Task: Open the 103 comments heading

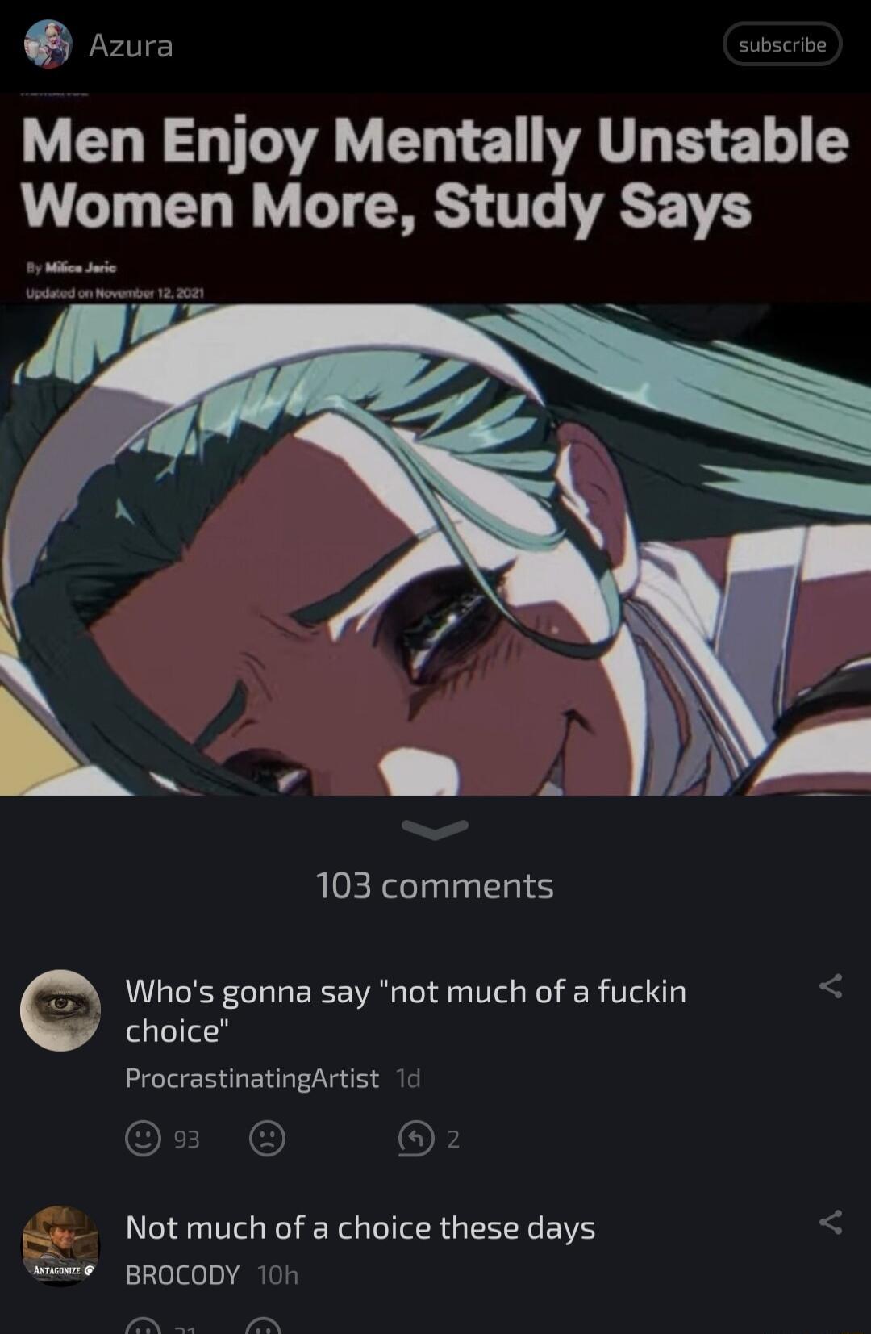Action: [435, 886]
